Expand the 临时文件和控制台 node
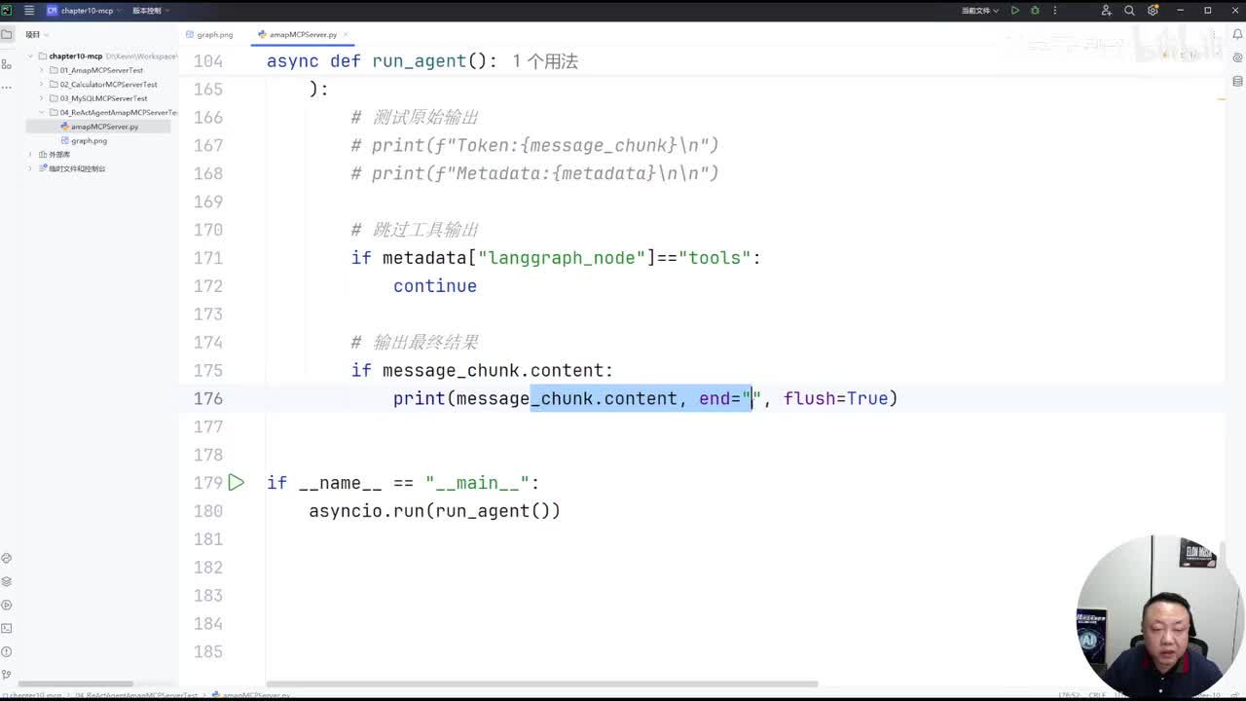1246x701 pixels. point(30,168)
